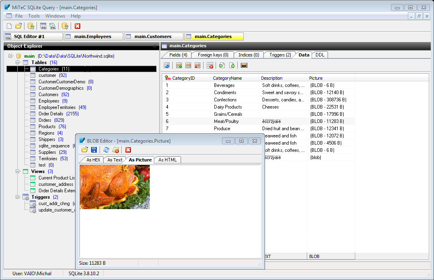Delete the selected row with red X grid icon

[x=198, y=65]
